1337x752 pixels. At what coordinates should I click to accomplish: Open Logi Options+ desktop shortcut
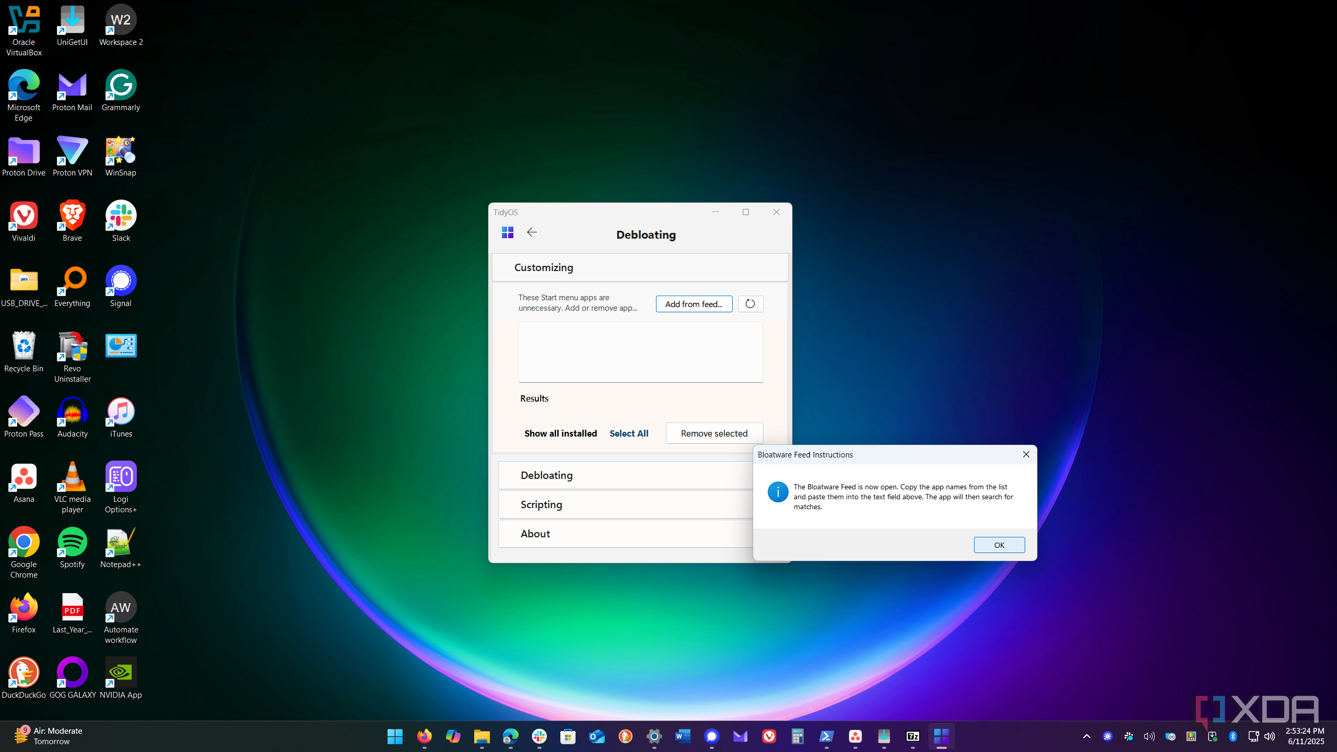point(121,488)
